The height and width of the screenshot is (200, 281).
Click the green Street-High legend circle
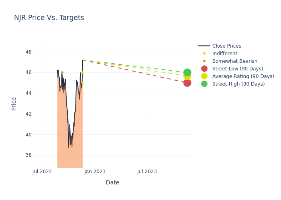204,84
